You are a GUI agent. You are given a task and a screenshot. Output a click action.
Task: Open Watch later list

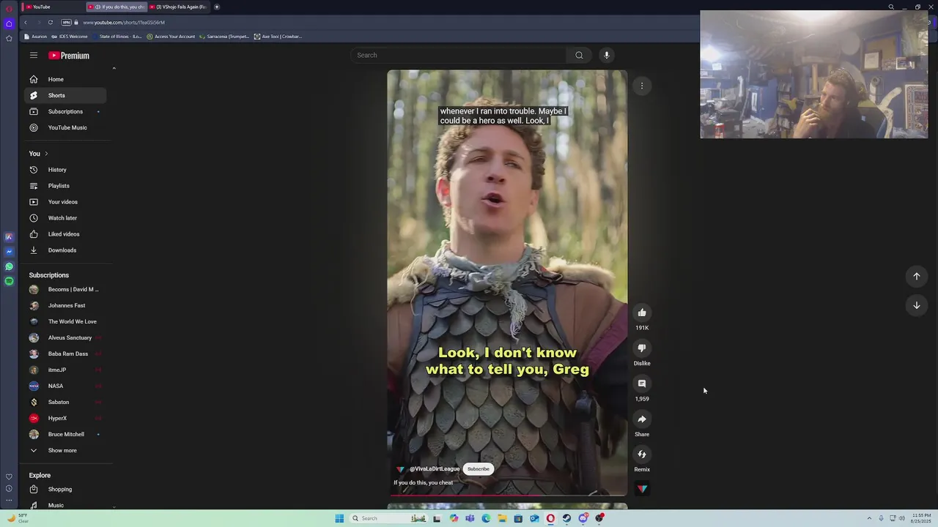click(x=65, y=218)
